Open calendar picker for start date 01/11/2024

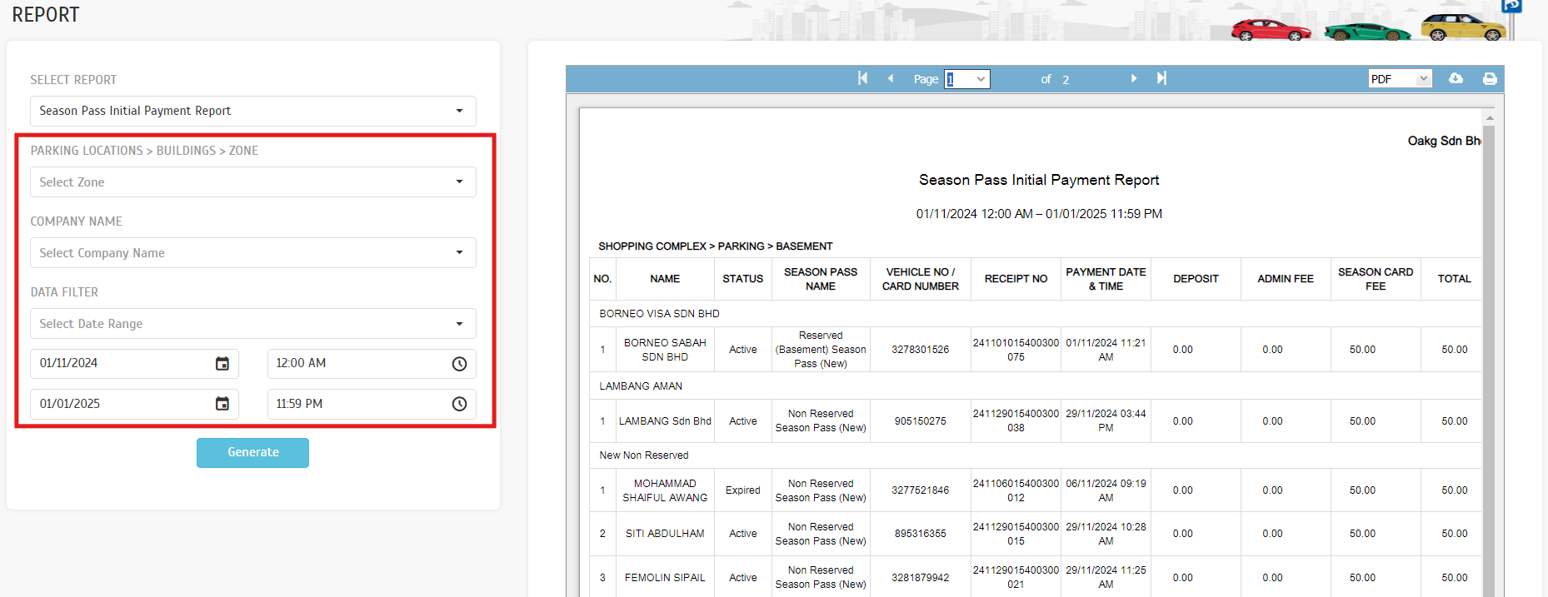222,364
